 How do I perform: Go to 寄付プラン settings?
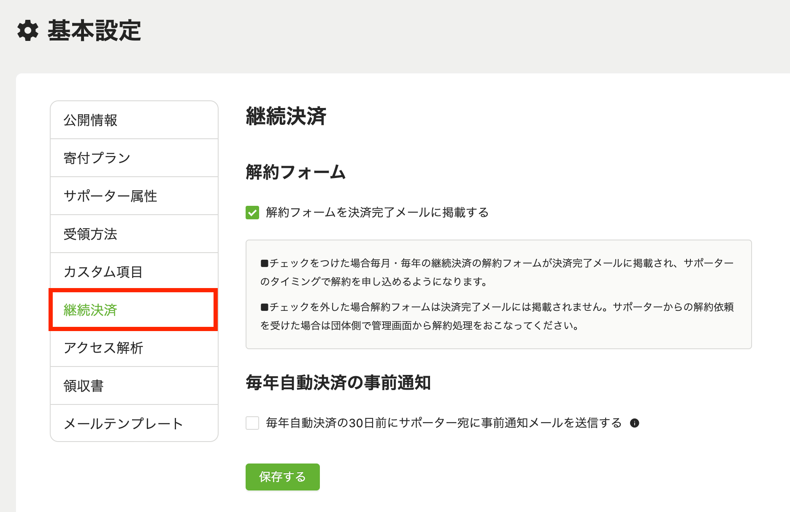tap(134, 158)
